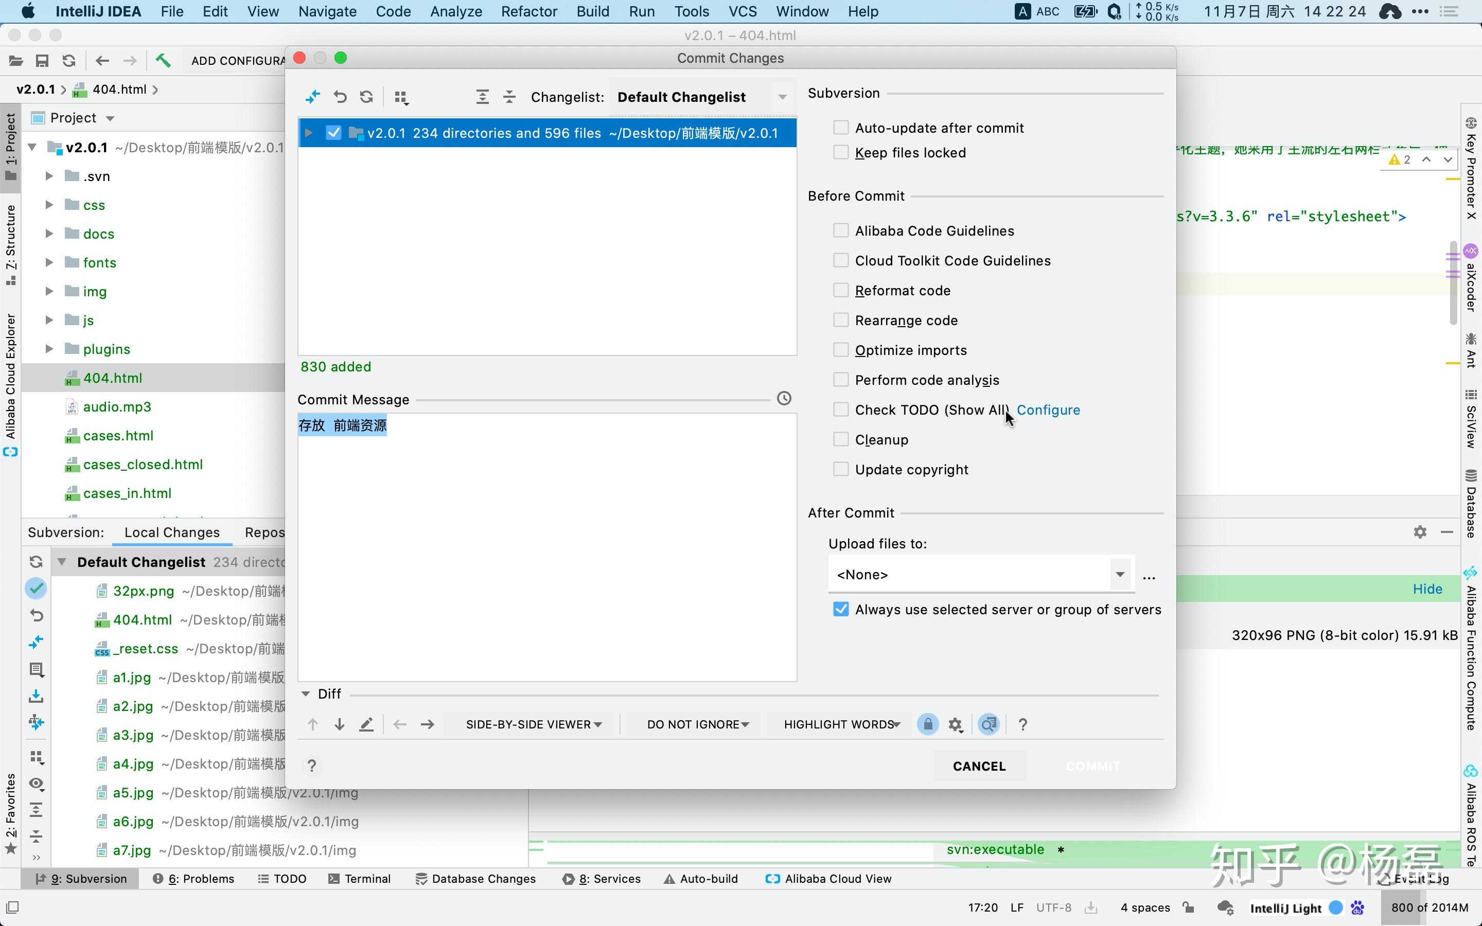
Task: Click the build hammer icon in main toolbar
Action: [162, 61]
